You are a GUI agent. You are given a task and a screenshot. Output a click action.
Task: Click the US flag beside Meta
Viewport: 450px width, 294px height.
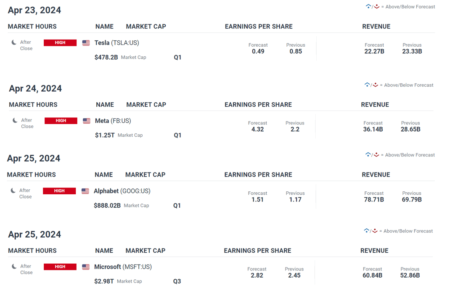(87, 121)
